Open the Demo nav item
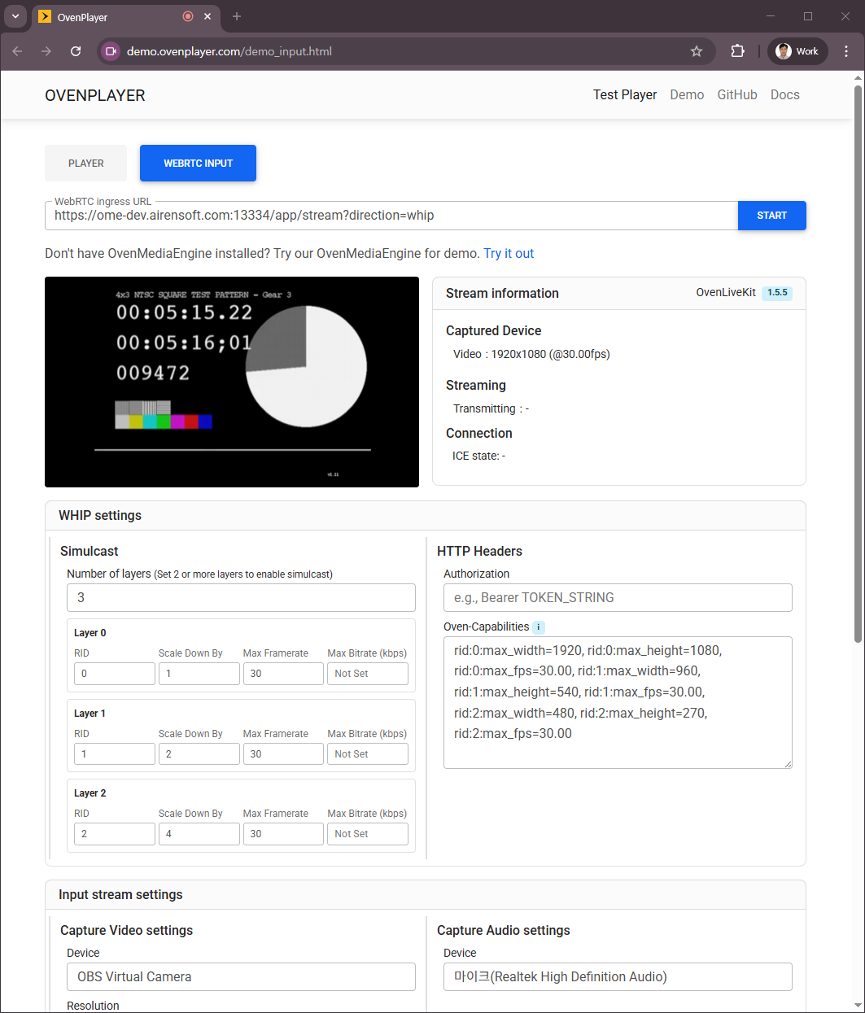This screenshot has width=865, height=1013. (687, 94)
